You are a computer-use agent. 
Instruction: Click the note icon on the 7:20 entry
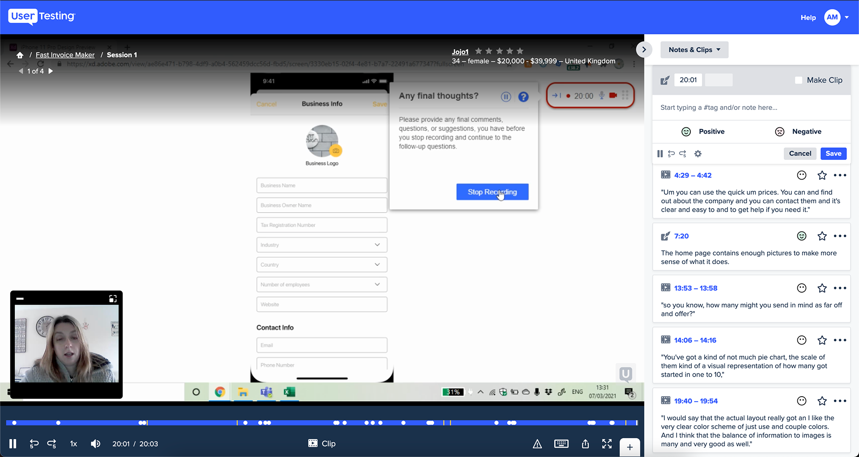point(666,236)
